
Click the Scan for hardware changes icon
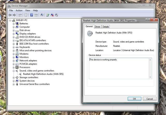pos(42,15)
